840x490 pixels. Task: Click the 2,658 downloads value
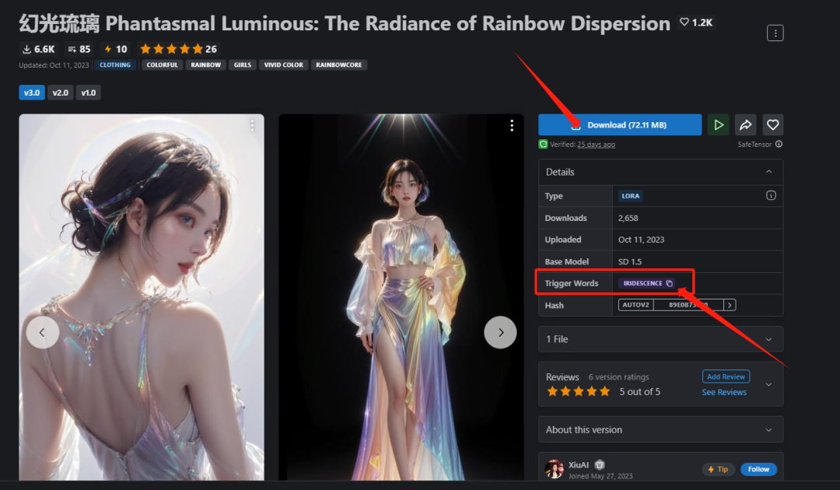point(628,218)
